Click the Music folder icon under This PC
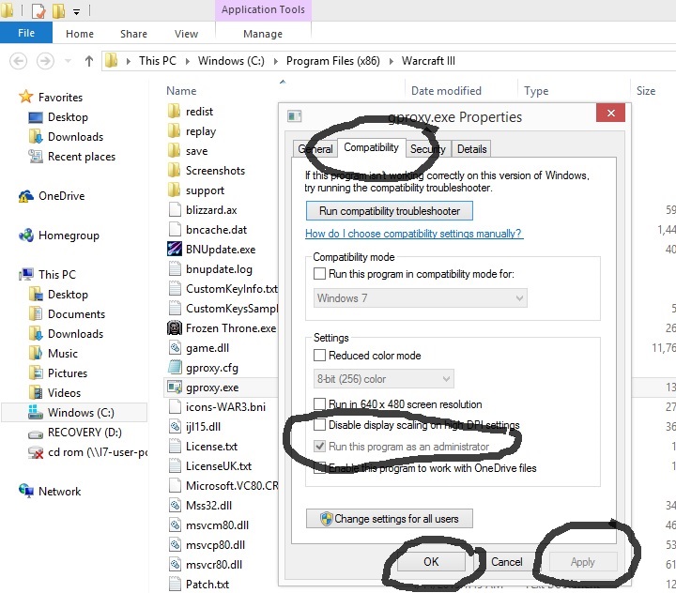 pyautogui.click(x=36, y=353)
